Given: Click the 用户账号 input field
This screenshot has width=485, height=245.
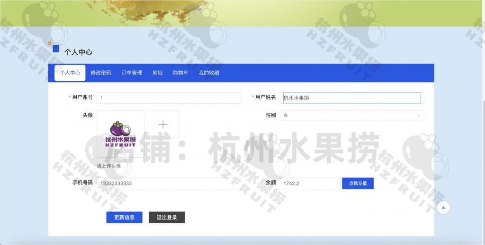Looking at the screenshot, I should coord(169,98).
